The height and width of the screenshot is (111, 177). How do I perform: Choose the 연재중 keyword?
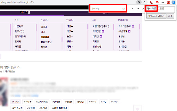click(121, 41)
